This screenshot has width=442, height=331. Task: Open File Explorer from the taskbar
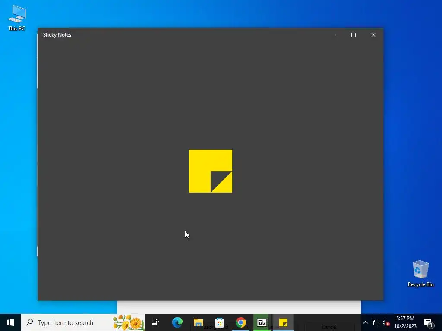(x=199, y=322)
